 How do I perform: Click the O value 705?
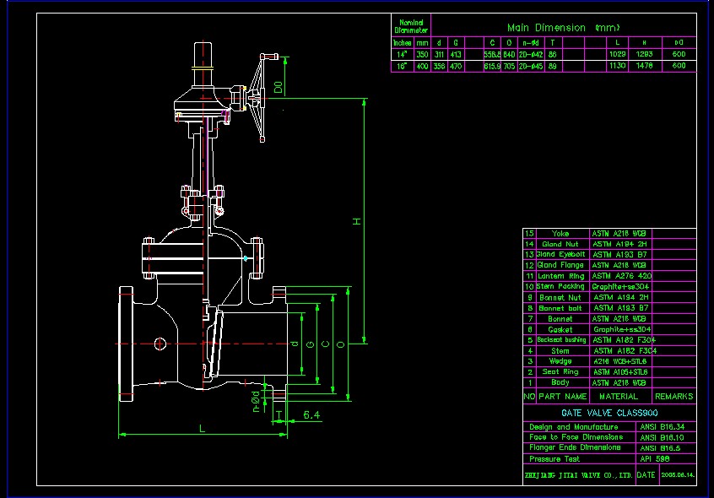pos(509,66)
